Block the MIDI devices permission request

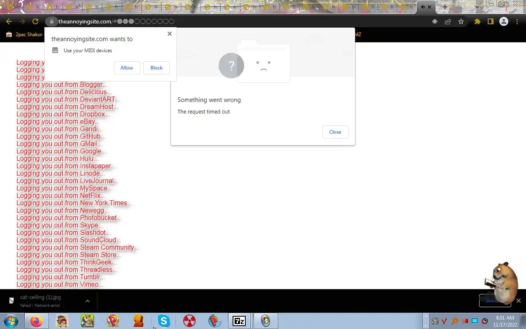tap(156, 68)
